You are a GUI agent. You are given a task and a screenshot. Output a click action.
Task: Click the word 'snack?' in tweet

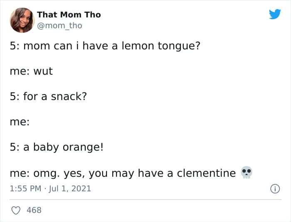(69, 97)
